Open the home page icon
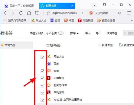Viewport: 134px width, 105px height. [x=29, y=13]
